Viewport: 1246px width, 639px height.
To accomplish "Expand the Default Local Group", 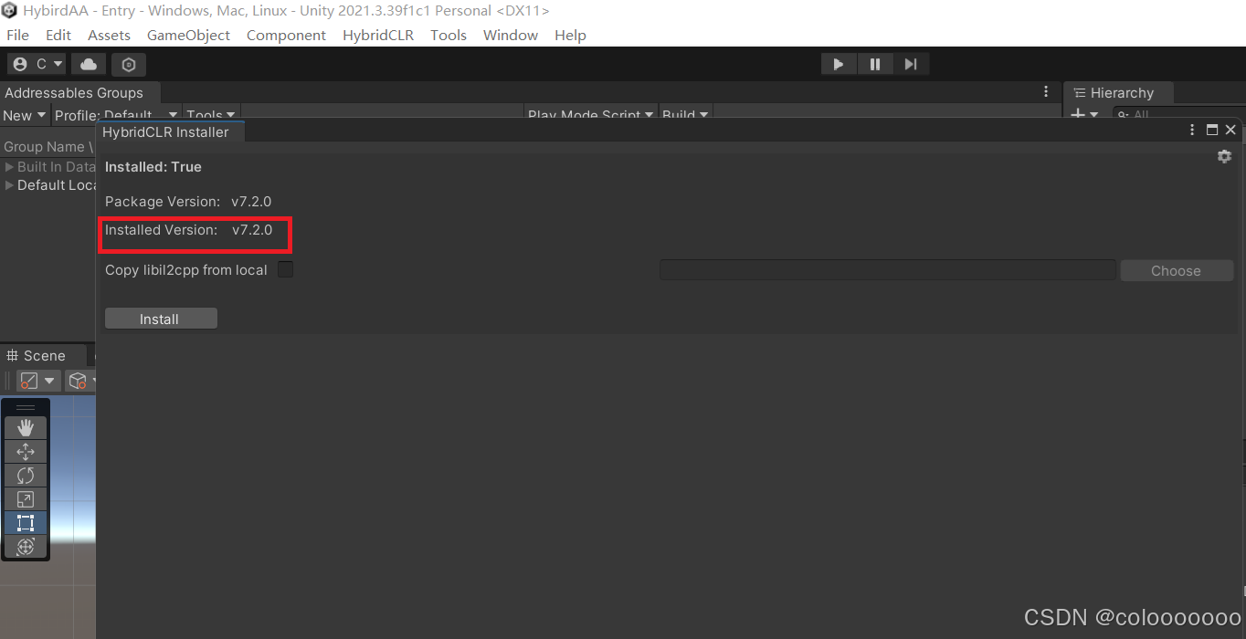I will 9,185.
